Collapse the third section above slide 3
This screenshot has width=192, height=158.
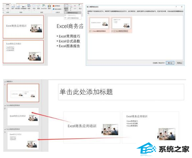[5, 129]
